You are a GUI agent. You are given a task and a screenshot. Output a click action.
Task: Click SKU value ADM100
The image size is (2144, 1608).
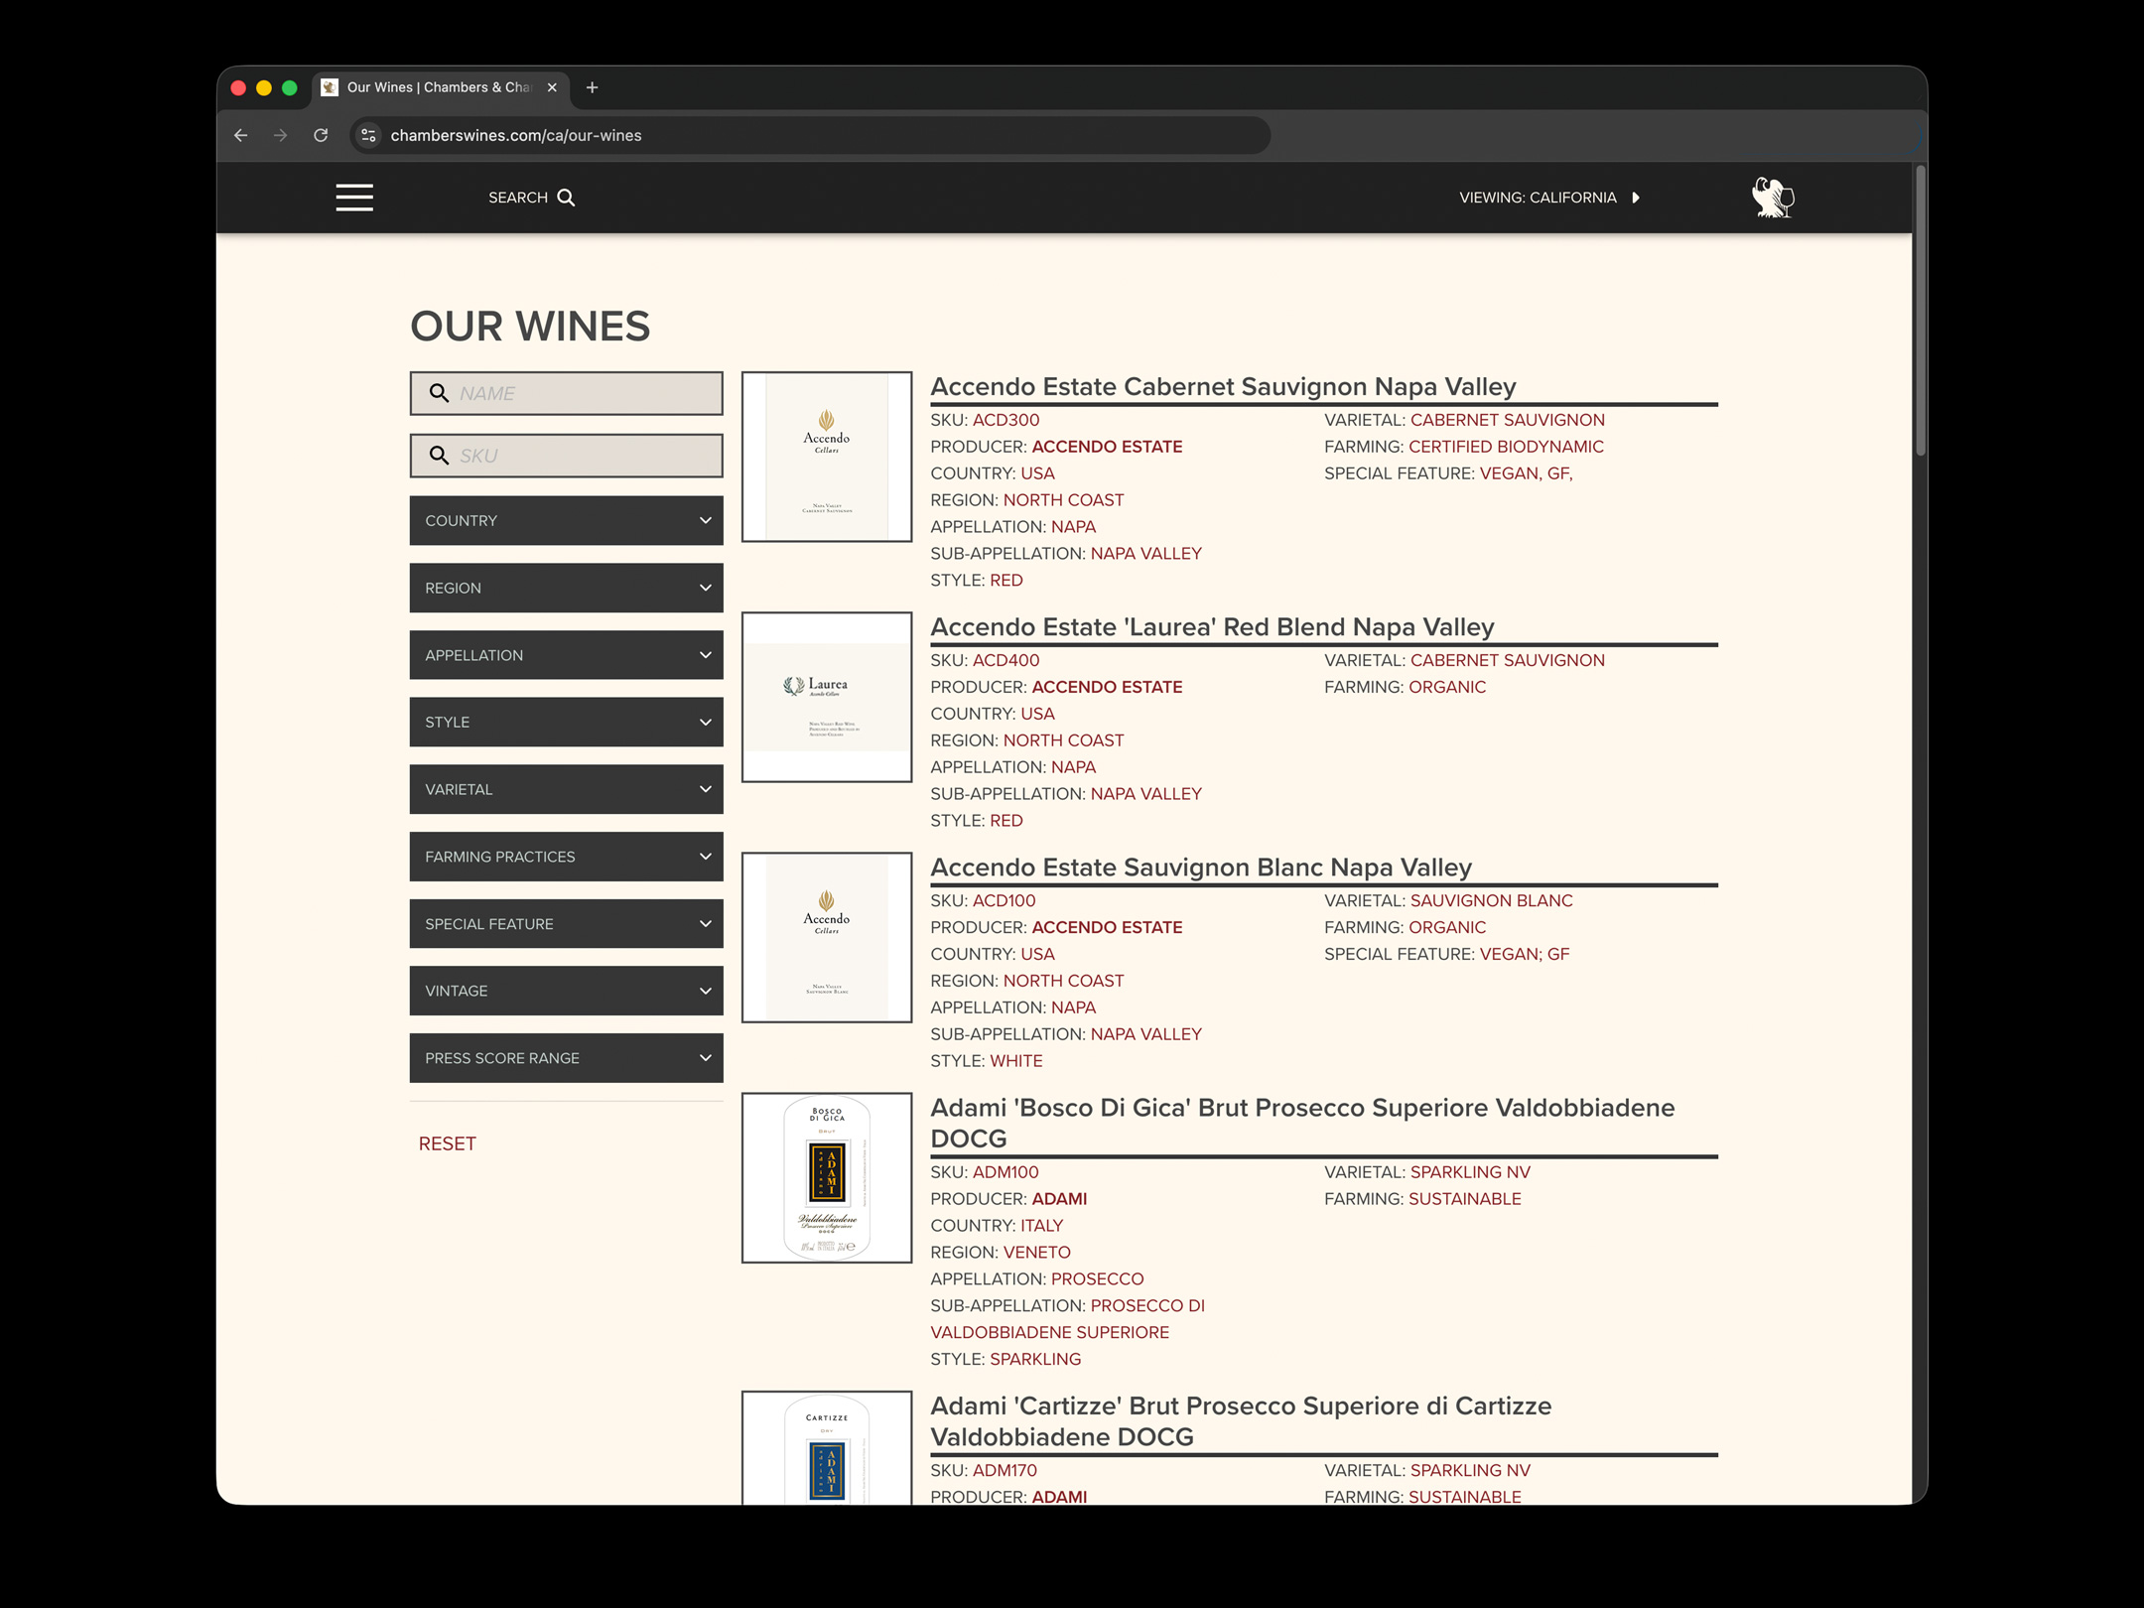1005,1172
